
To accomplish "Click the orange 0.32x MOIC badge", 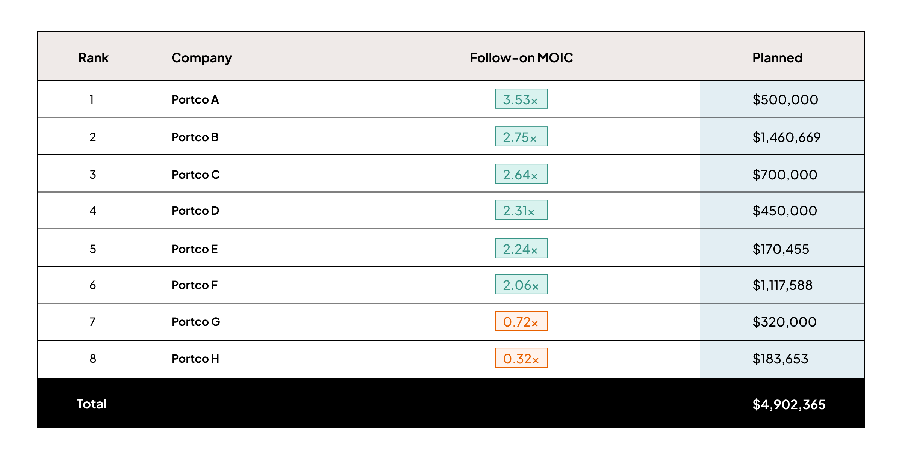I will pyautogui.click(x=521, y=358).
